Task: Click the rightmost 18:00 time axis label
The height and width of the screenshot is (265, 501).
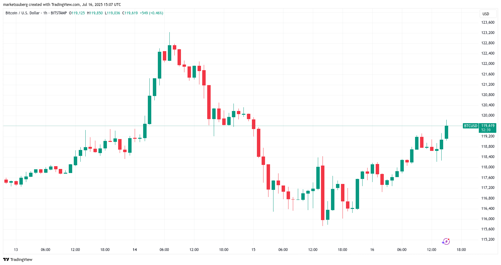Action: tap(461, 250)
